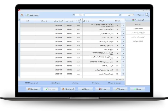The image size is (168, 112).
Task: Select the 'ابزار و تجهیزات تخصصی' group
Action: click(138, 33)
